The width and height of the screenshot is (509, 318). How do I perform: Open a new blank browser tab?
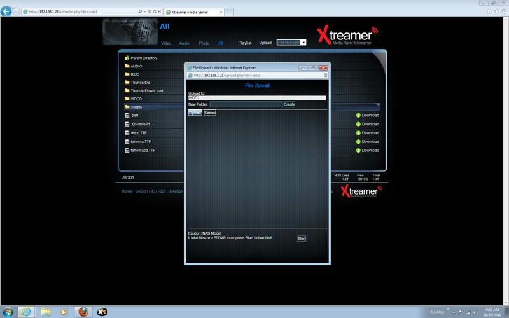tap(229, 12)
